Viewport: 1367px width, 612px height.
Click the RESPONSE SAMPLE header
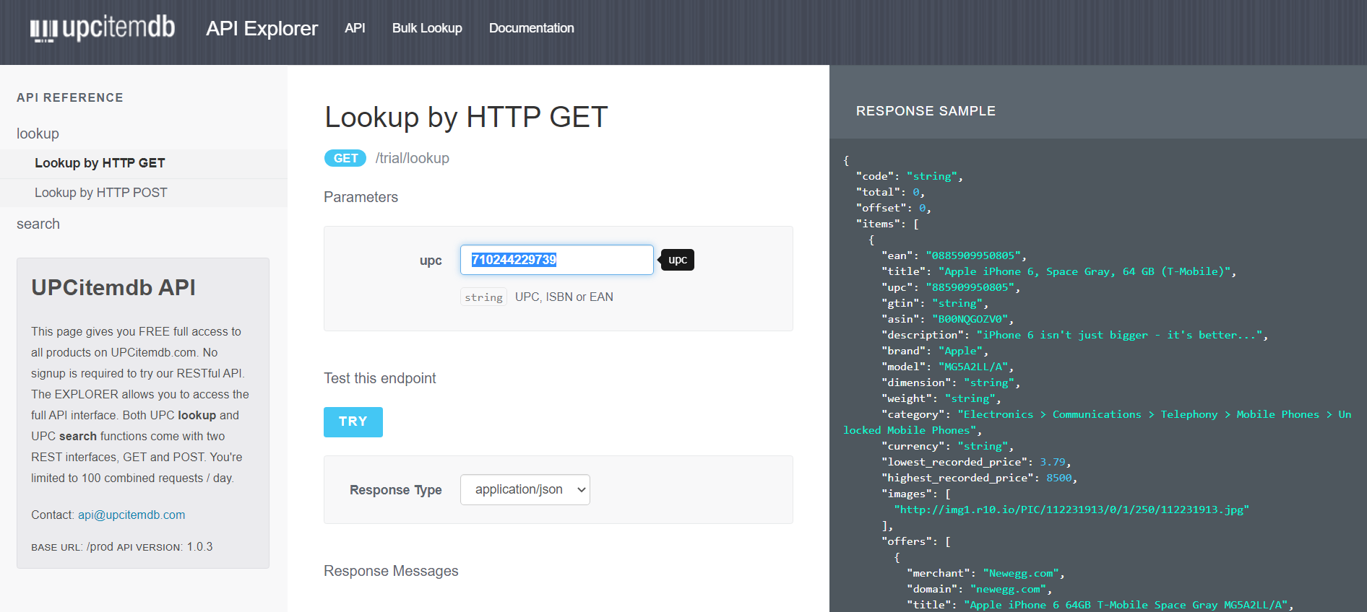pos(926,111)
